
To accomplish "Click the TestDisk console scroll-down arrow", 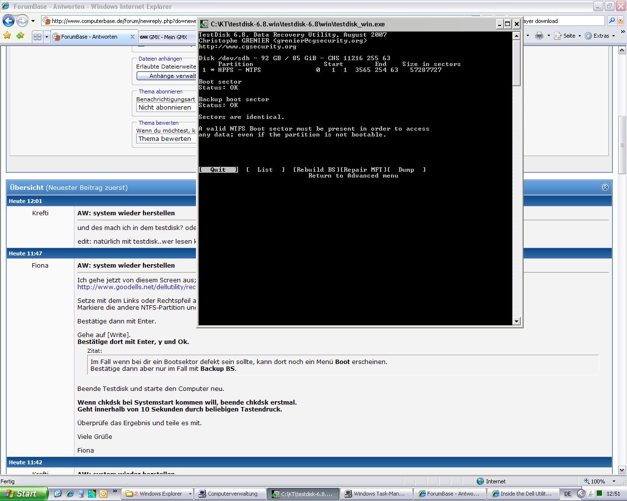I will click(516, 321).
